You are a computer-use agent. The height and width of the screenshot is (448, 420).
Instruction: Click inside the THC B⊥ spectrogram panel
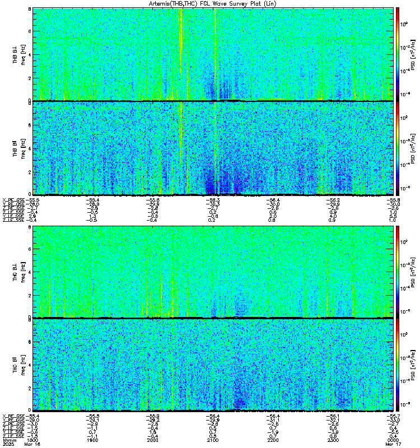point(213,272)
